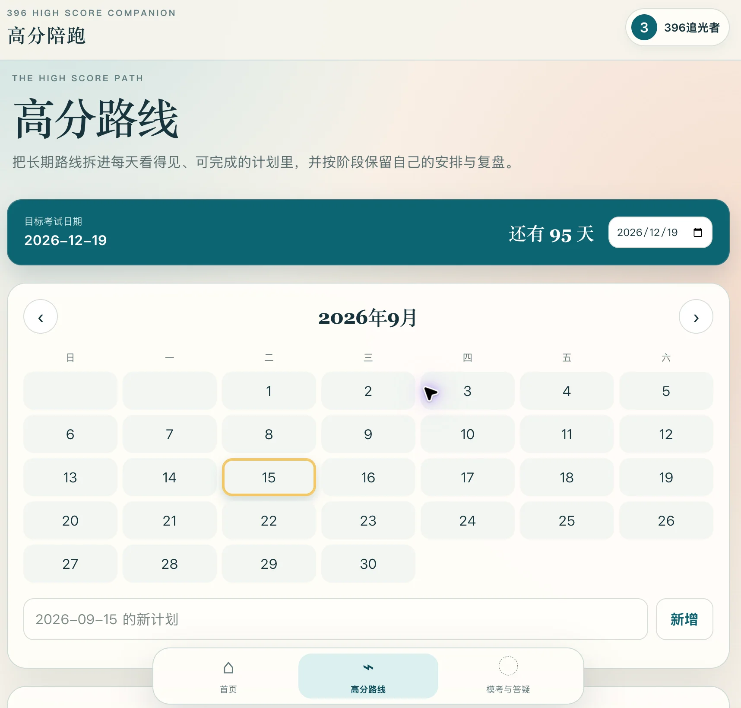Viewport: 741px width, 708px height.
Task: Select September 29 on the calendar
Action: (269, 564)
